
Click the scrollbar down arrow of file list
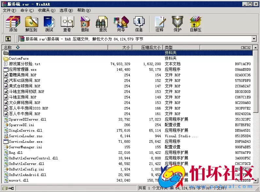click(256, 181)
